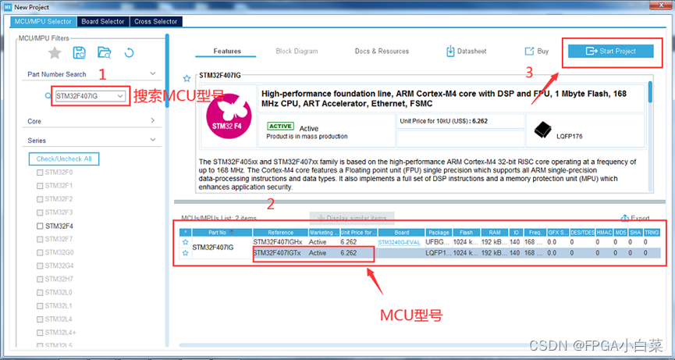Tick the STM32F1 series checkbox
This screenshot has height=360, width=675.
[x=40, y=186]
